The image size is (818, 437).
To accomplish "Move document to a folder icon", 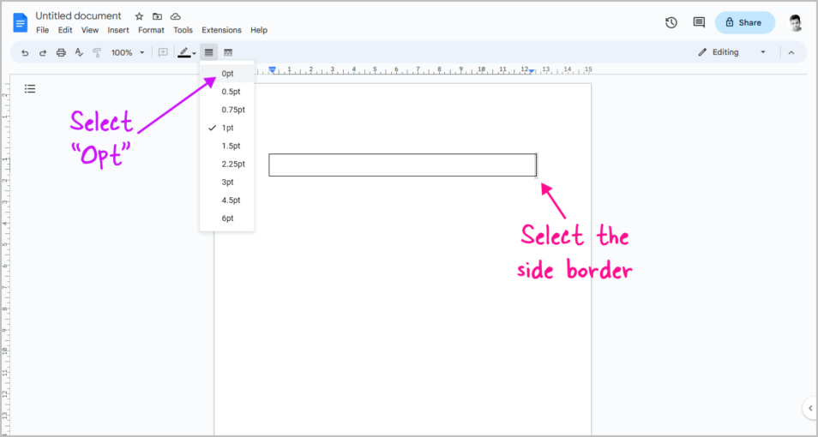I will [157, 16].
